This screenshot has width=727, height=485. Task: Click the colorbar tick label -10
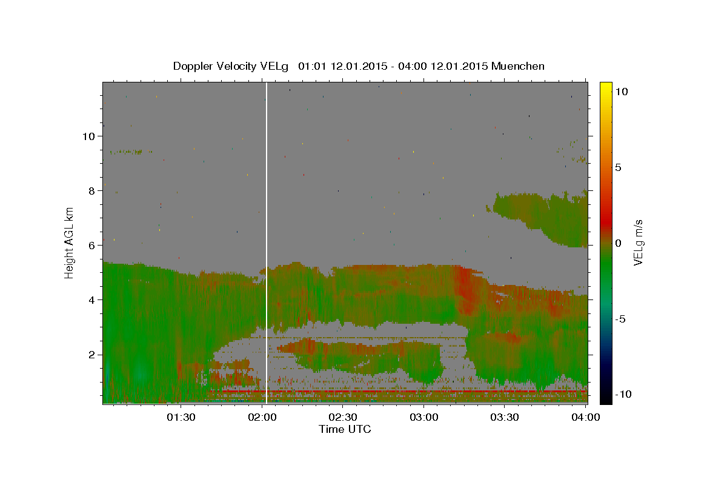click(623, 395)
